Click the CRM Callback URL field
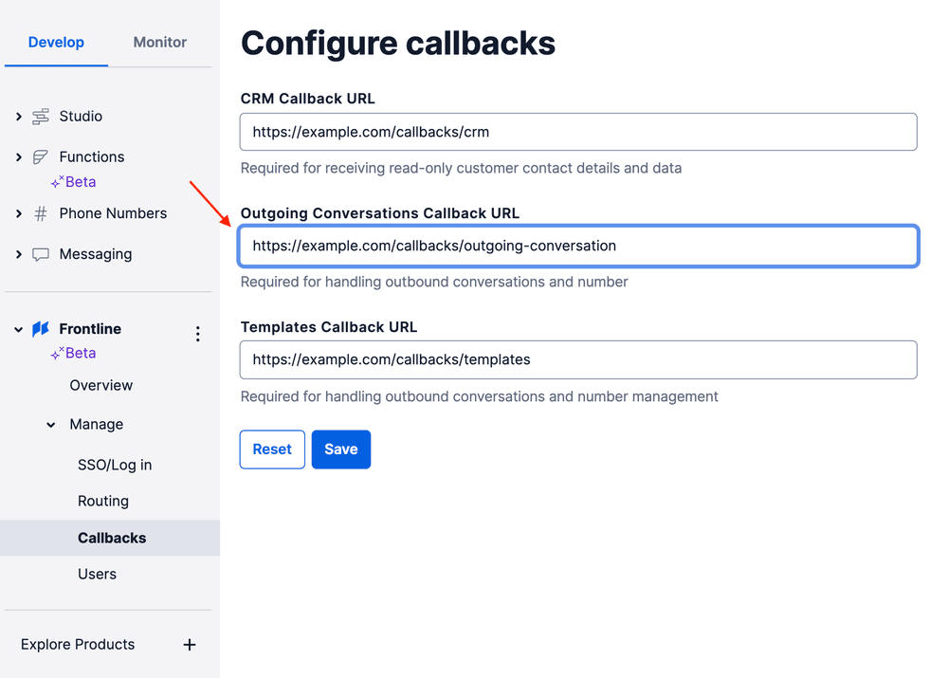The height and width of the screenshot is (678, 948). click(x=578, y=132)
